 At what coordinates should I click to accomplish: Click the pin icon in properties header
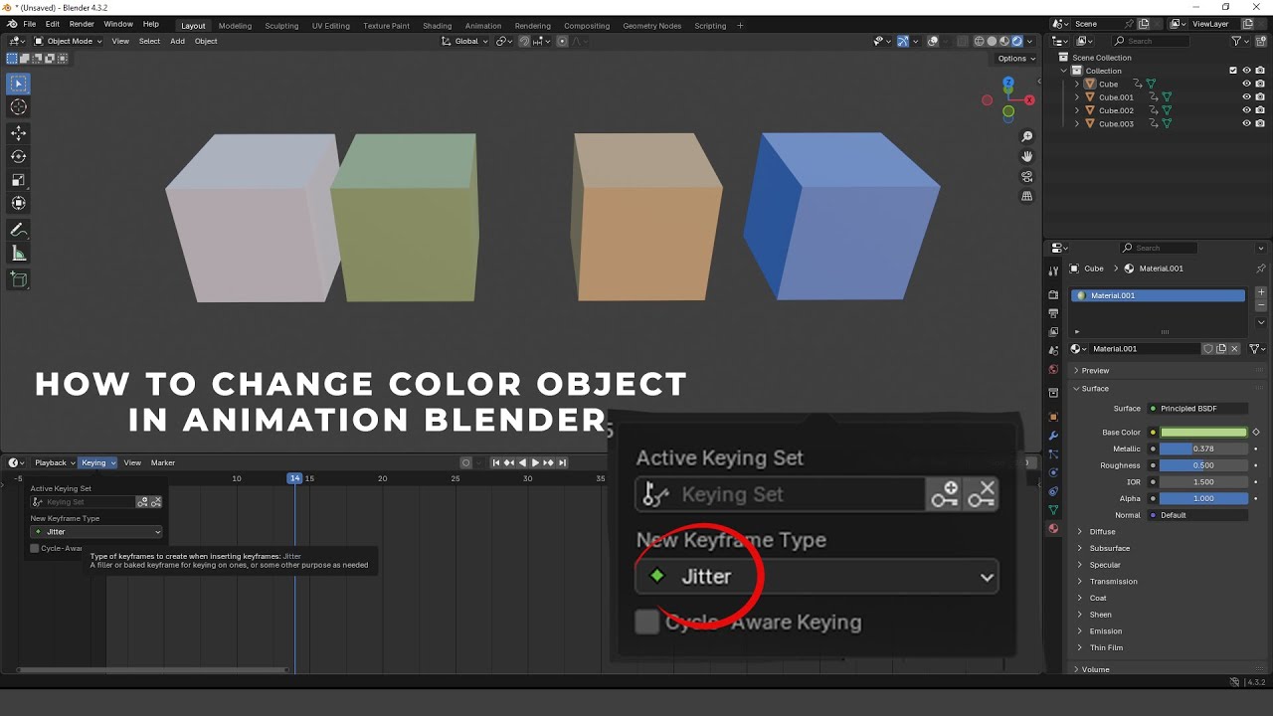1260,268
